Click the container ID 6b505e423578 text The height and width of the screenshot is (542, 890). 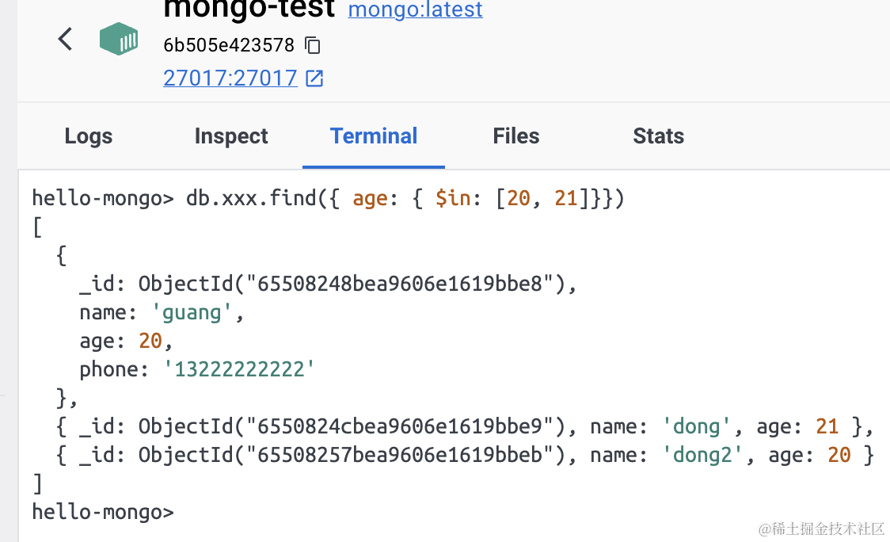click(229, 44)
